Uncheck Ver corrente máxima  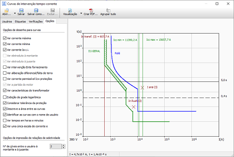click(x=5, y=38)
